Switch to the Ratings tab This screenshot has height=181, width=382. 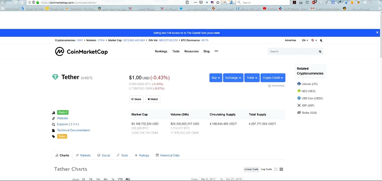coord(142,156)
